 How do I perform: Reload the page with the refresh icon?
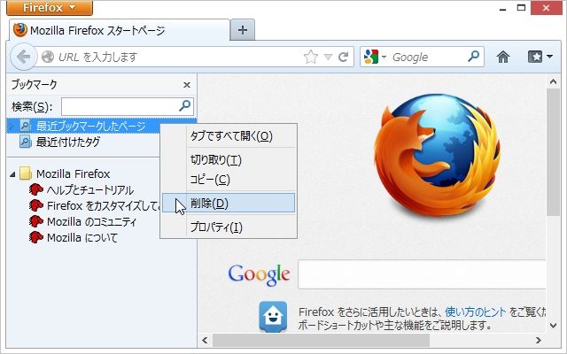[x=343, y=57]
